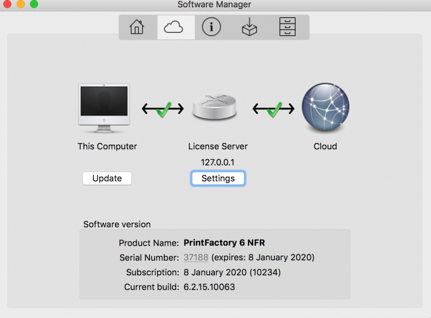Screen dimensions: 431x318
Task: Open the download package tab icon
Action: click(x=249, y=27)
